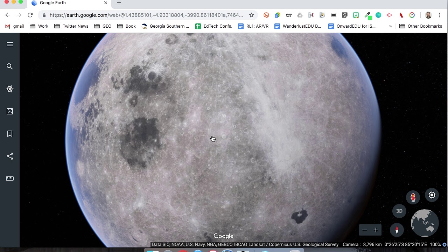The height and width of the screenshot is (252, 448).
Task: Fly to my location target icon
Action: [x=432, y=195]
